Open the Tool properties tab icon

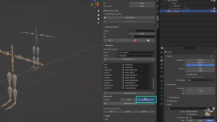click(161, 53)
